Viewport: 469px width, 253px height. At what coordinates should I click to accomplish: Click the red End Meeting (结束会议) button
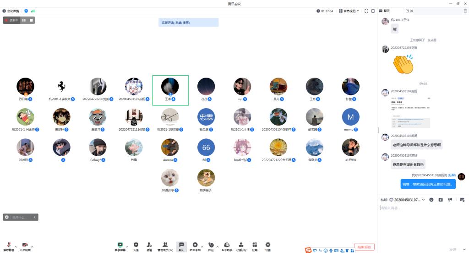tap(365, 247)
